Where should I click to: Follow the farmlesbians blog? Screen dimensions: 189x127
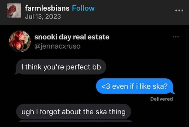83,8
